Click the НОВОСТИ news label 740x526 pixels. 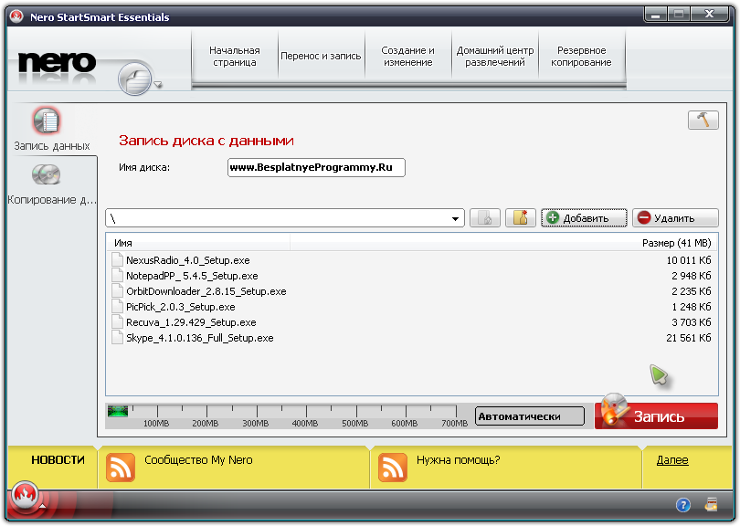point(58,460)
